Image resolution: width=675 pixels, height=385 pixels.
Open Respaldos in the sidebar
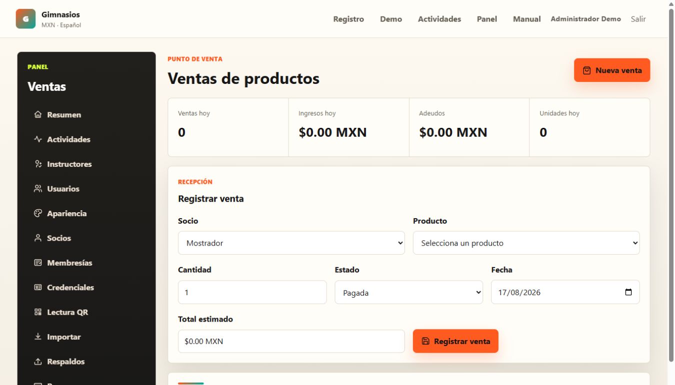(86, 362)
